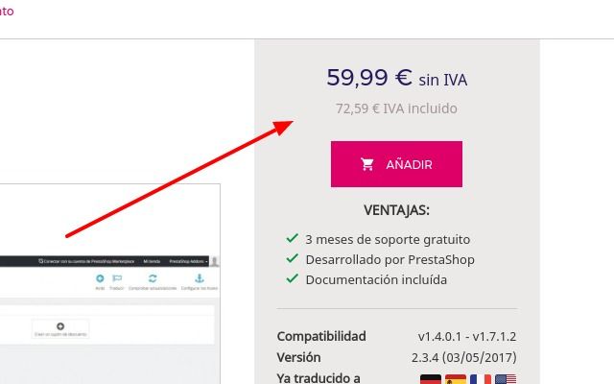Click the plus icon to create discount coupon

tap(60, 326)
